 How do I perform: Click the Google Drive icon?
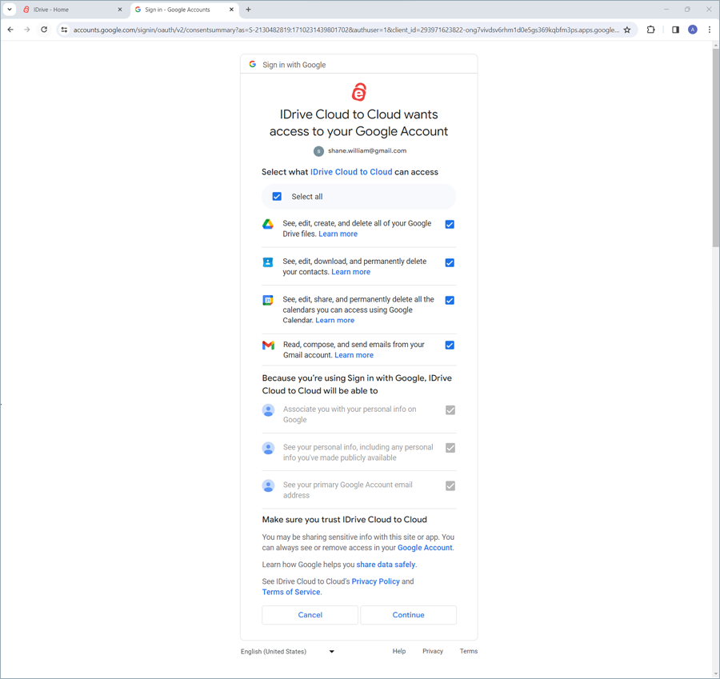(268, 224)
